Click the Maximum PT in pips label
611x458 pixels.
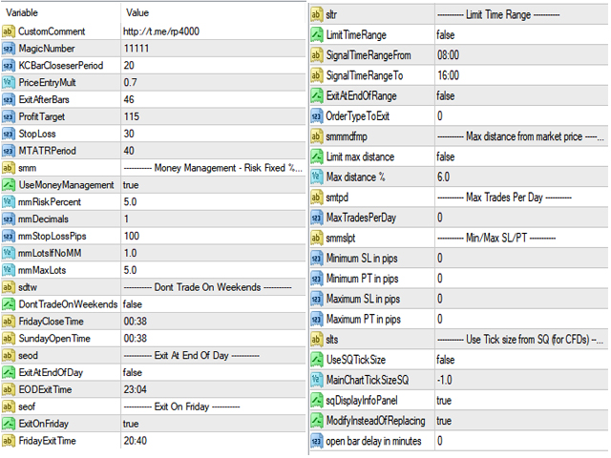[363, 319]
